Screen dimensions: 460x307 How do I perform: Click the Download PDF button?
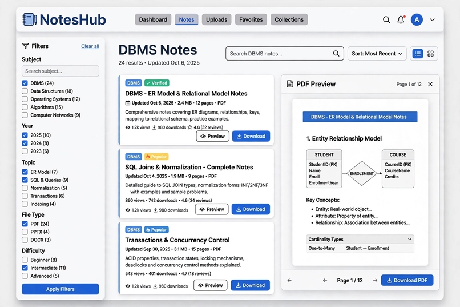pyautogui.click(x=407, y=280)
